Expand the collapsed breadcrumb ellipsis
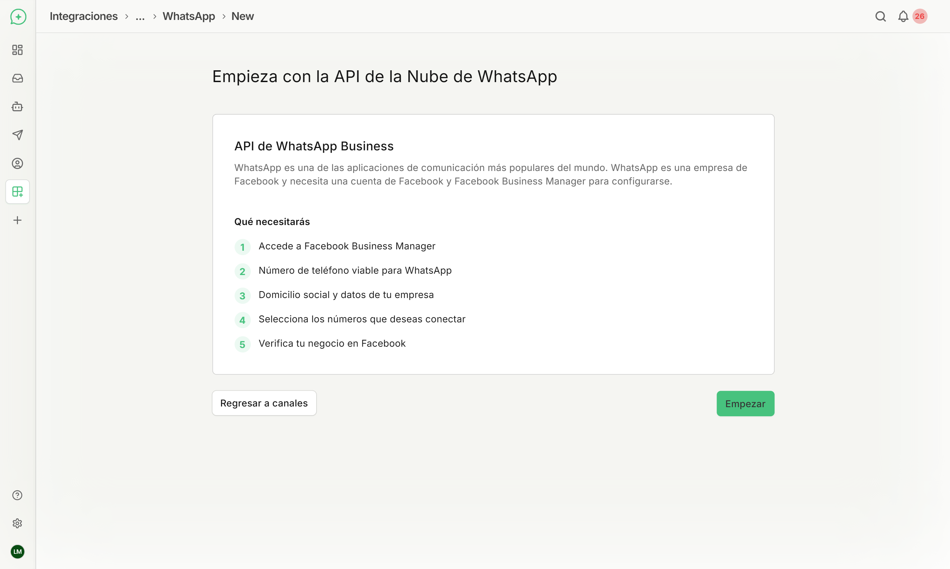Viewport: 950px width, 569px height. (140, 17)
